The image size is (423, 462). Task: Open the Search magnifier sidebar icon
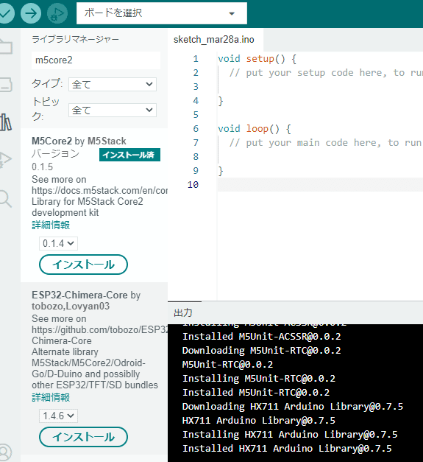(x=6, y=199)
